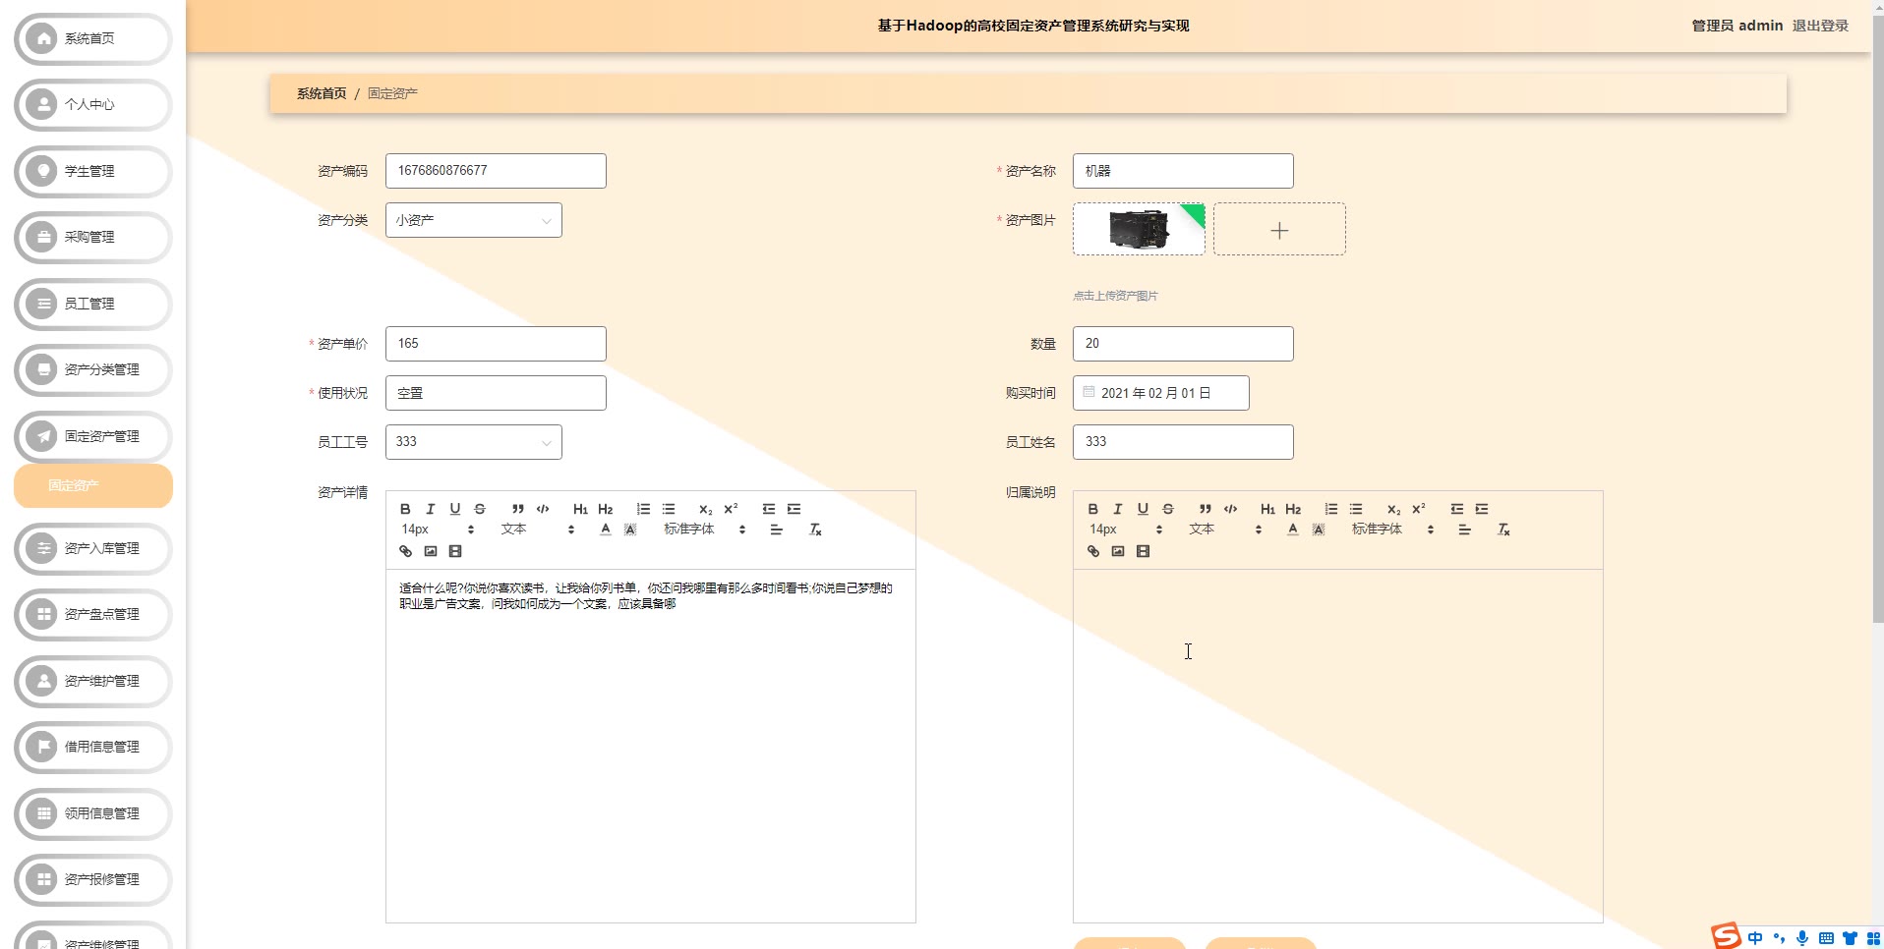The width and height of the screenshot is (1884, 949).
Task: Open 采购管理 sidebar menu
Action: point(93,238)
